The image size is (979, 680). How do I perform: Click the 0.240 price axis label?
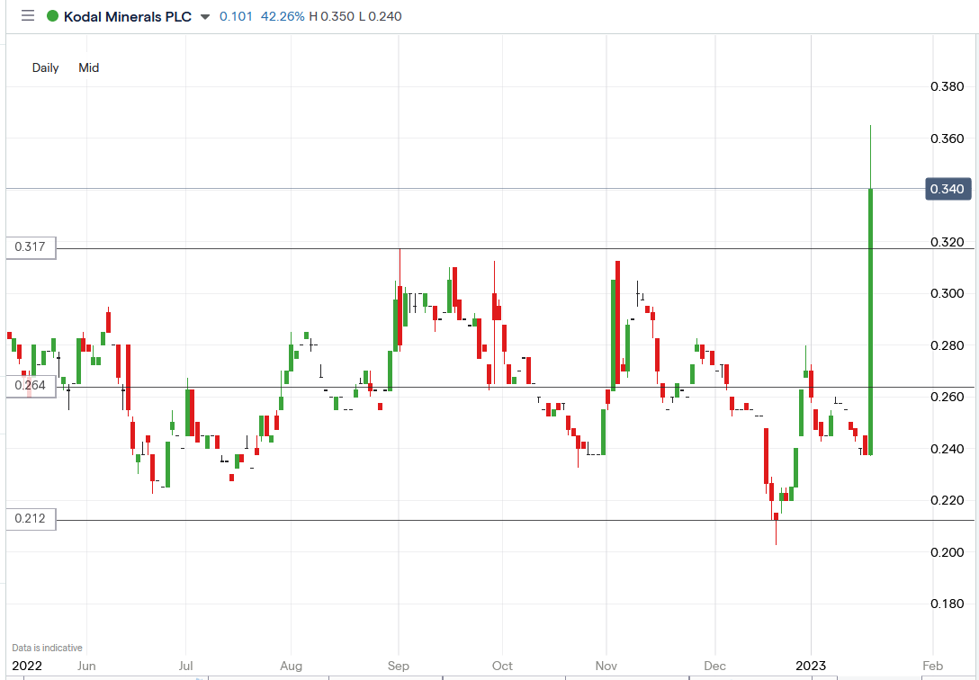point(948,449)
